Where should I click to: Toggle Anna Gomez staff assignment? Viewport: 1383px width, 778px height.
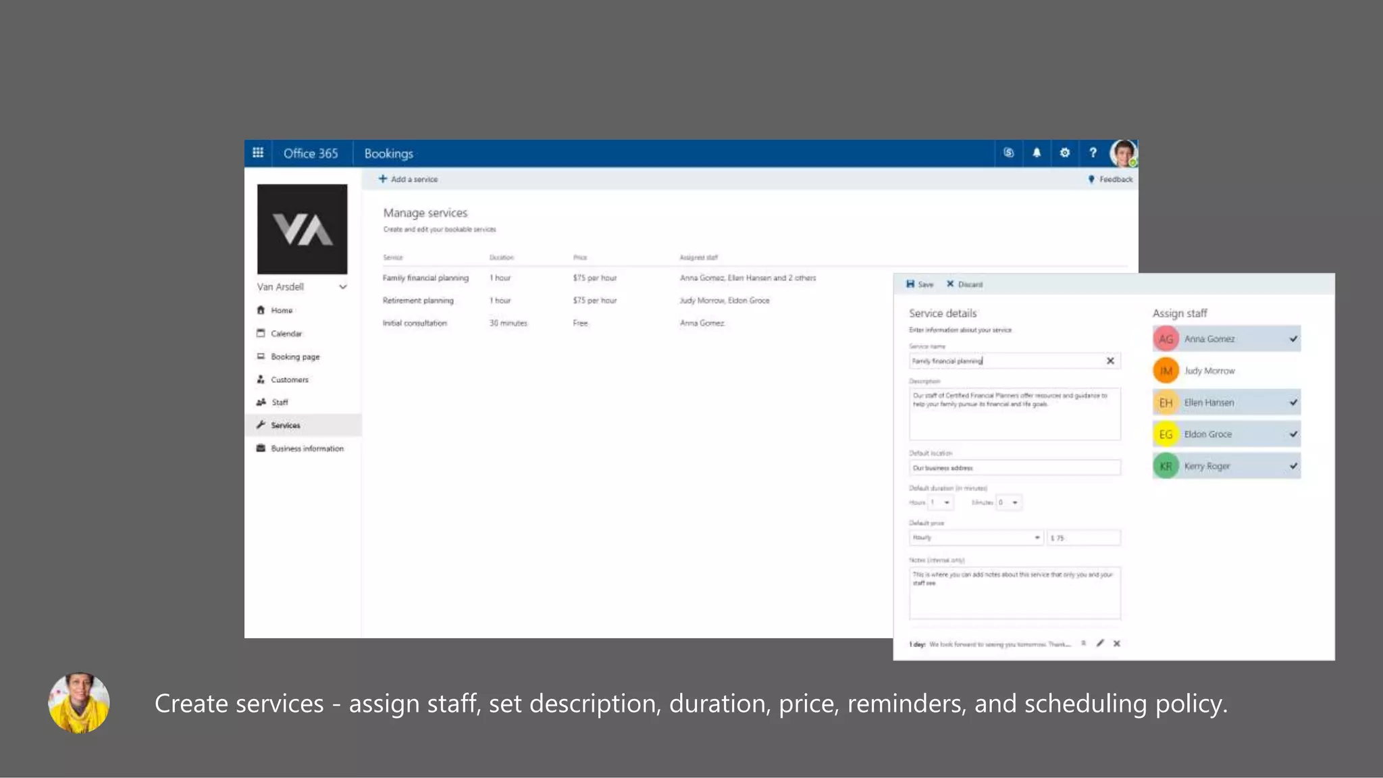coord(1226,339)
